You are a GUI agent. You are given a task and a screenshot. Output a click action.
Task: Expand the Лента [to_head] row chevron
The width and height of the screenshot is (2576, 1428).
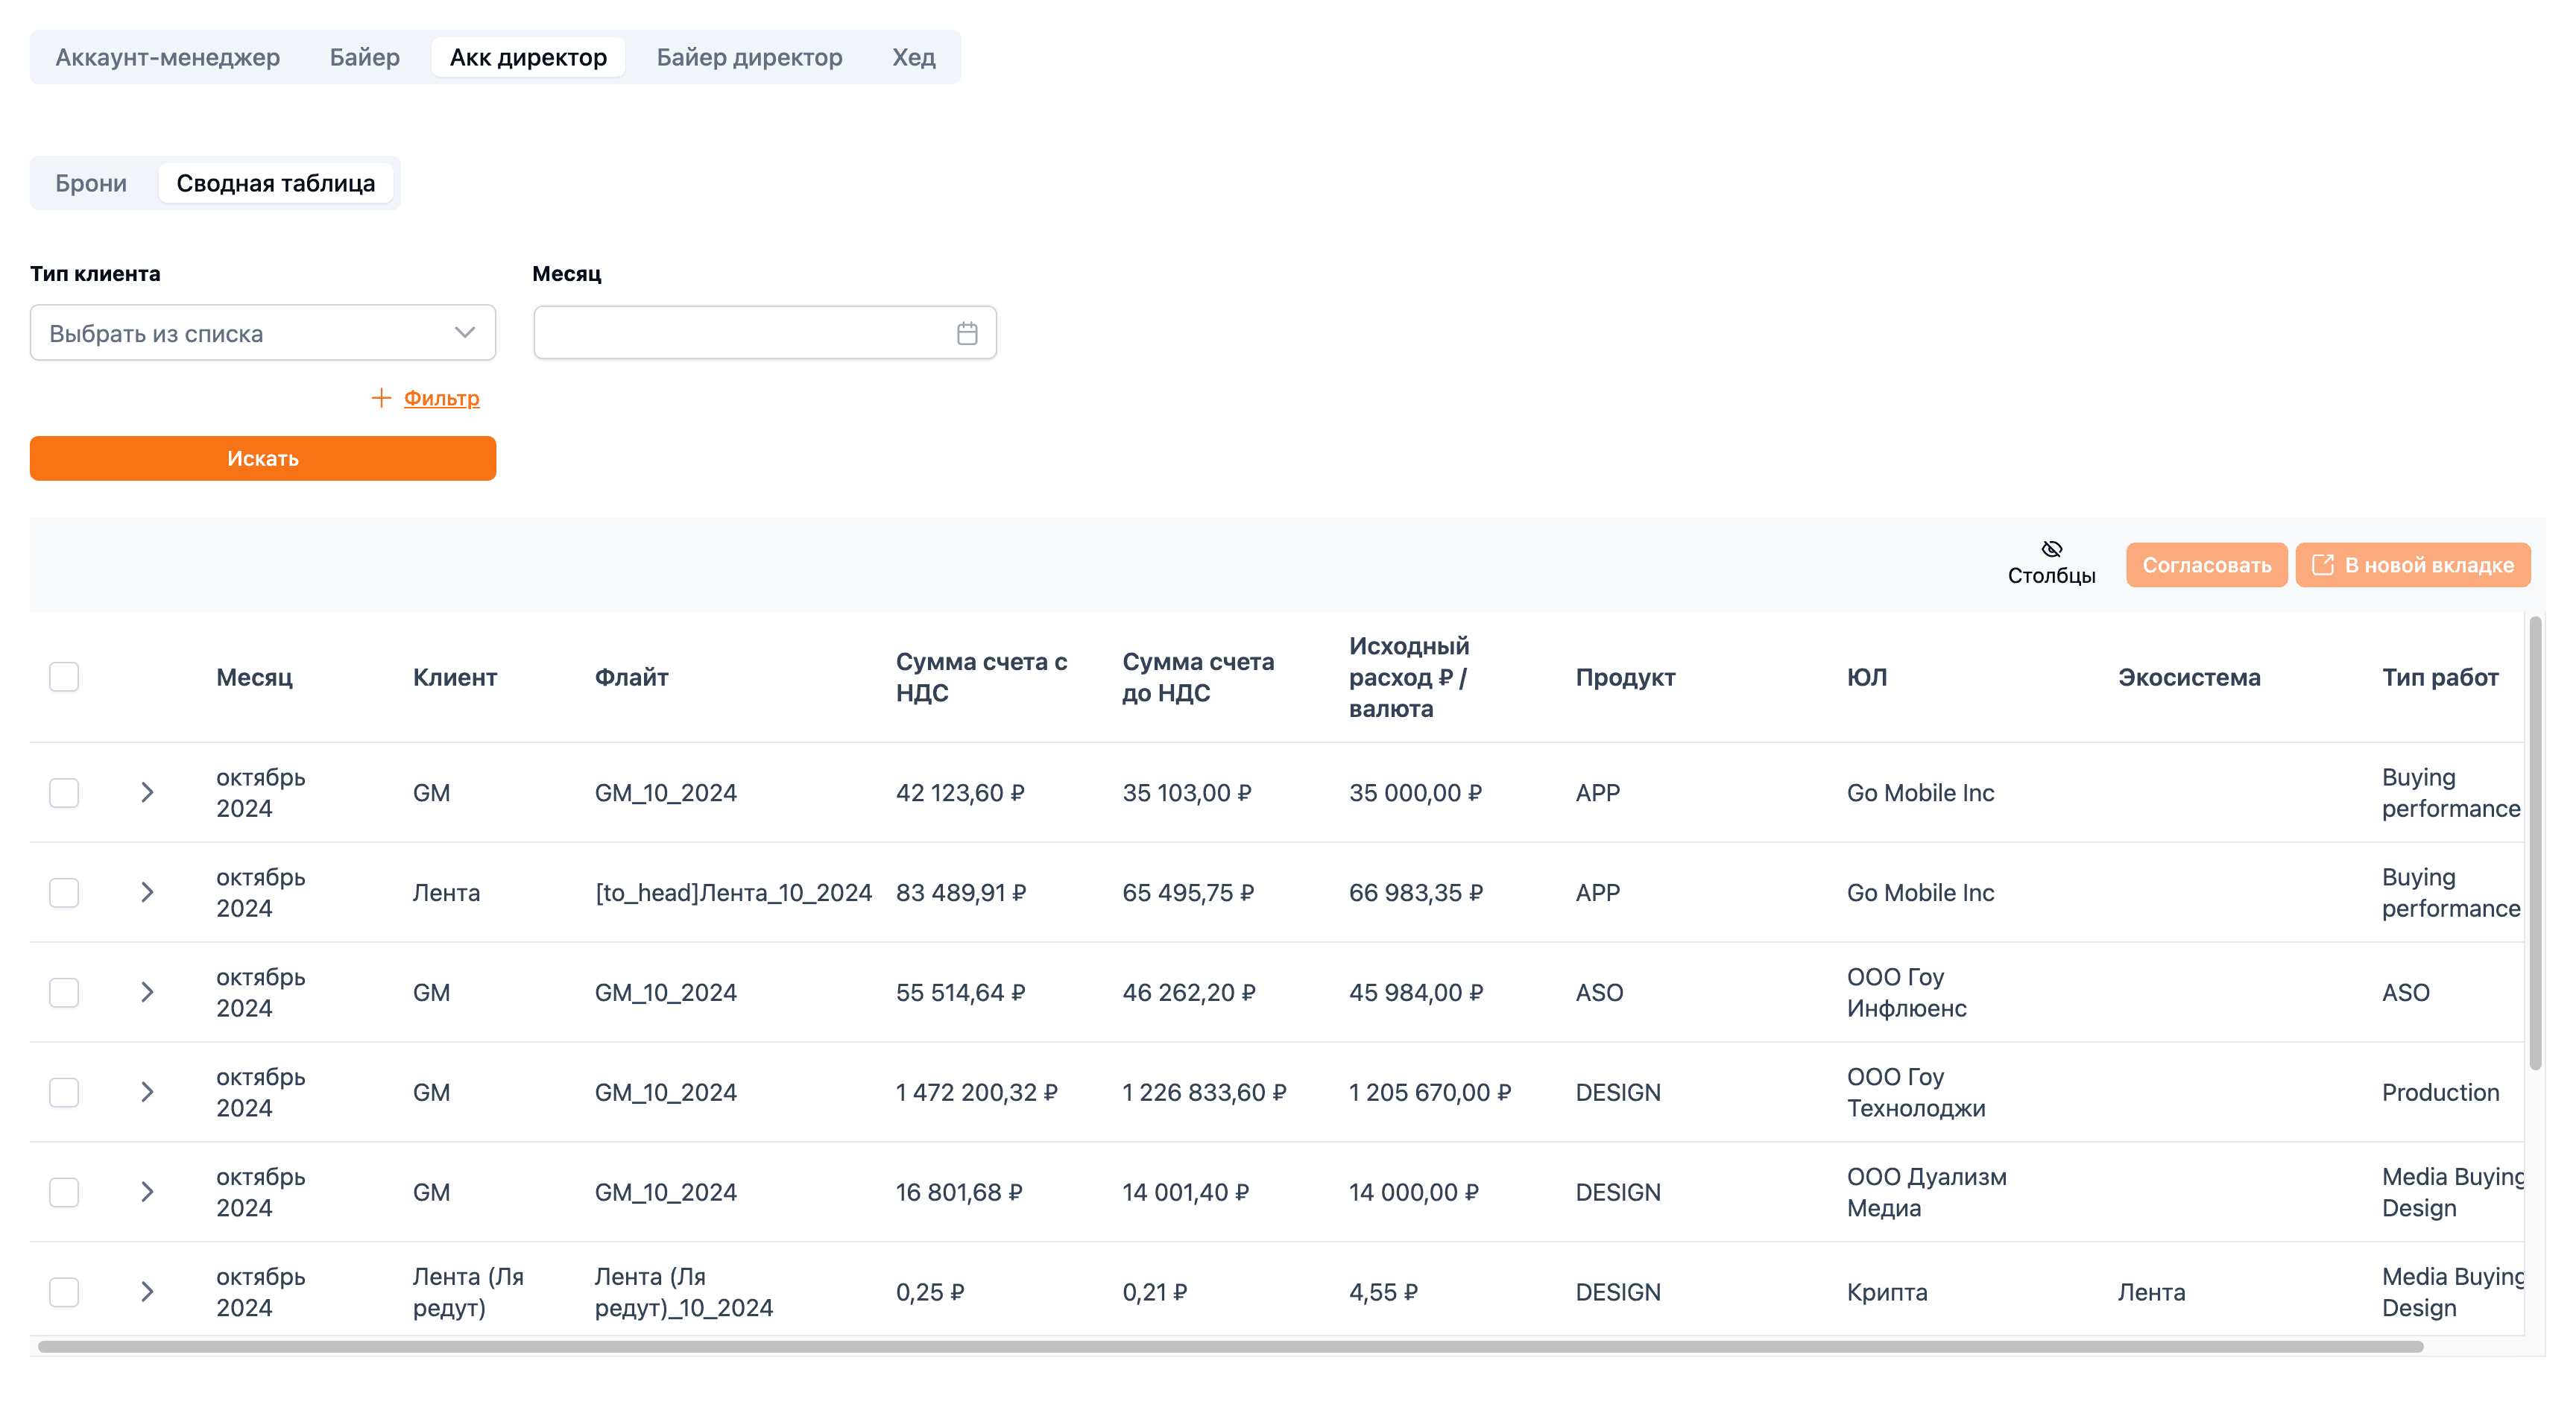(x=147, y=892)
